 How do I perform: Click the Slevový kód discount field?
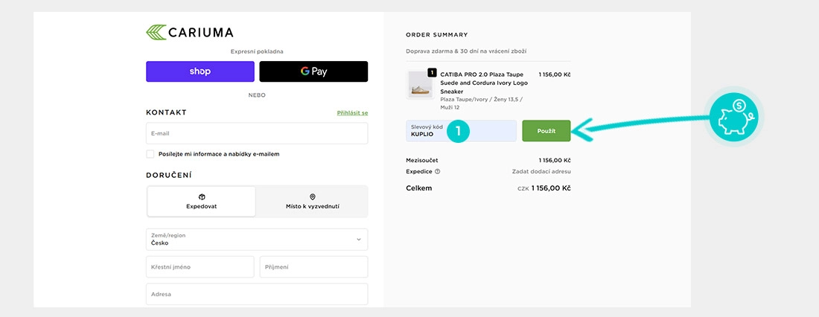(x=461, y=130)
